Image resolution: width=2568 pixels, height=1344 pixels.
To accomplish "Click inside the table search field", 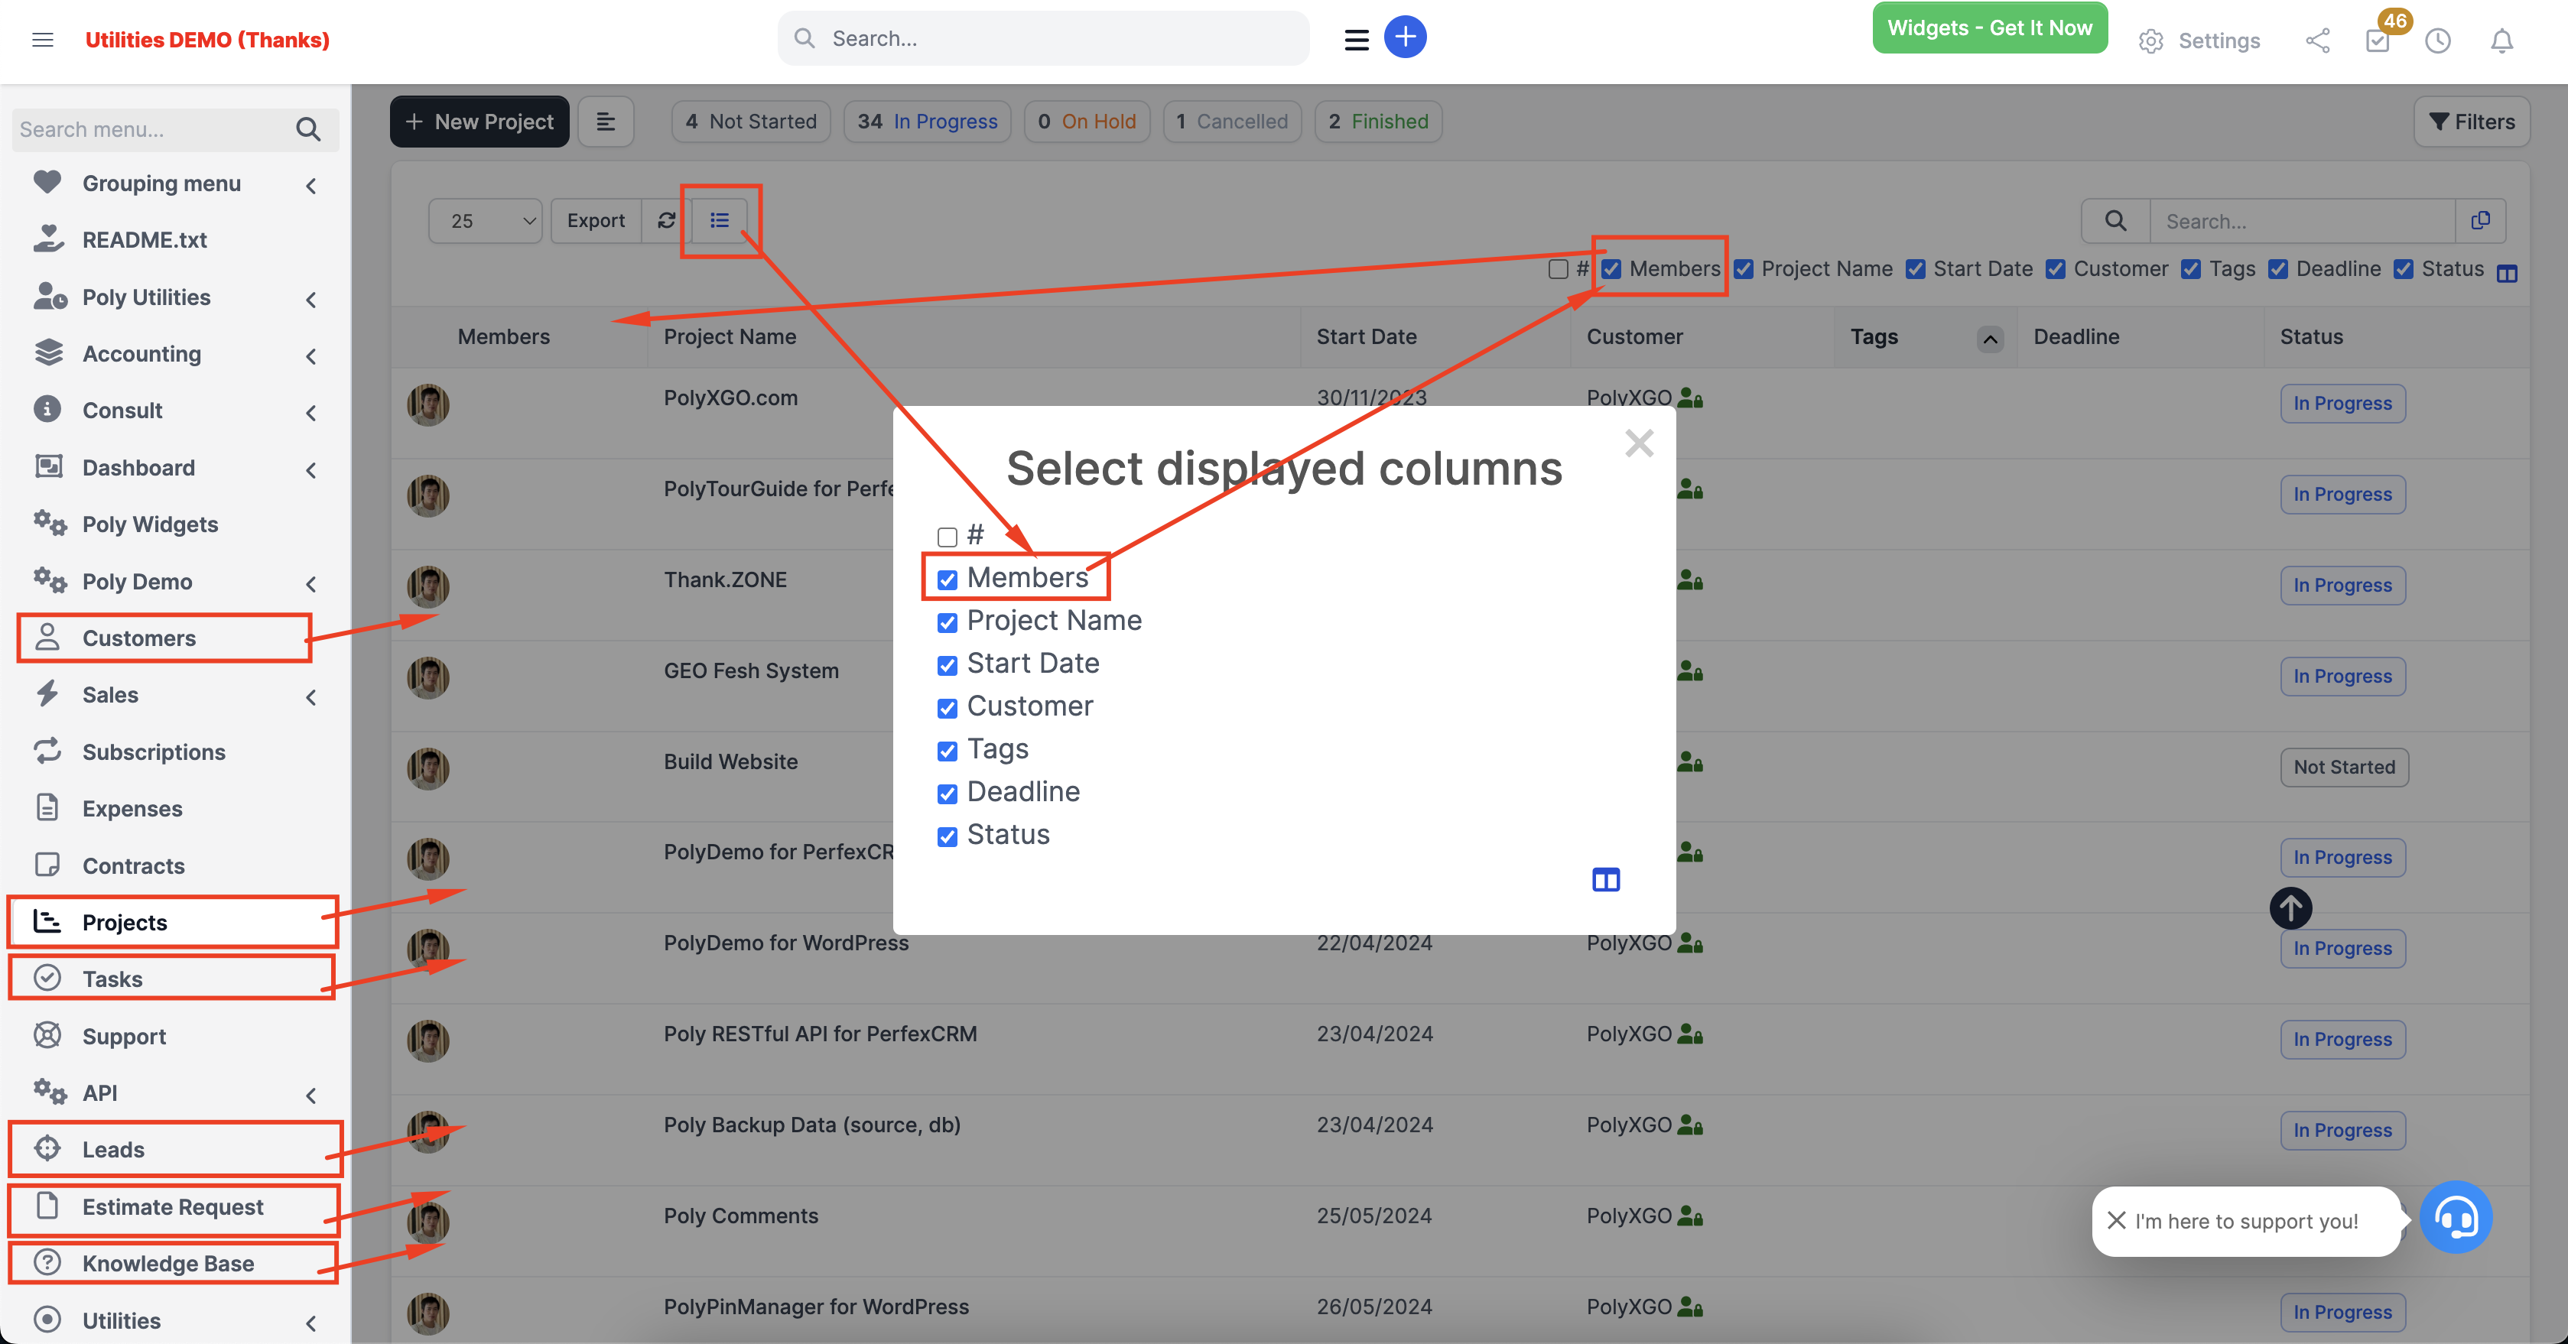I will coord(2303,220).
